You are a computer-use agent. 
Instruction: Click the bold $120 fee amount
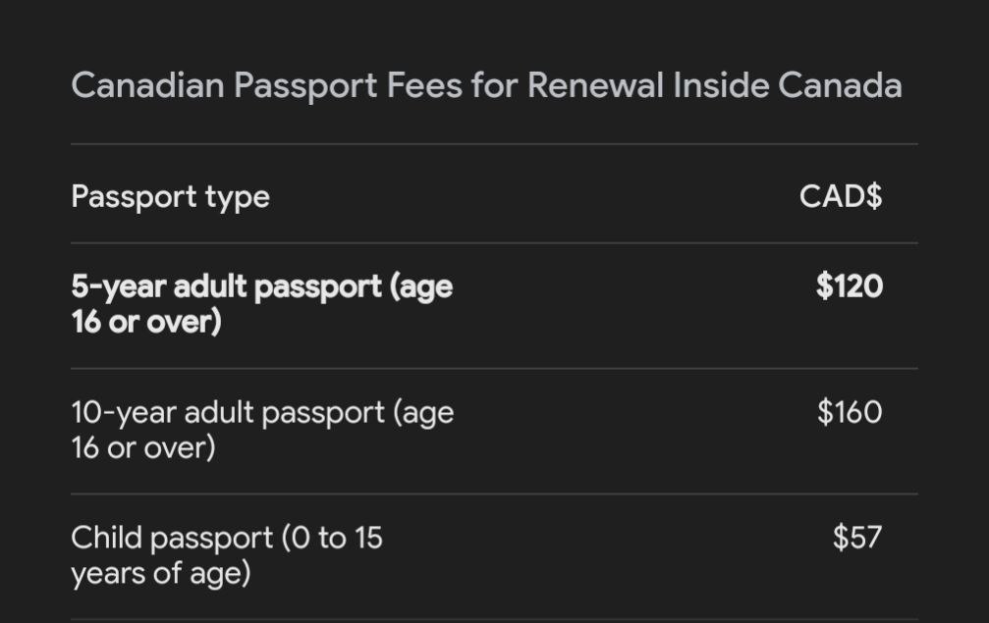(x=850, y=286)
